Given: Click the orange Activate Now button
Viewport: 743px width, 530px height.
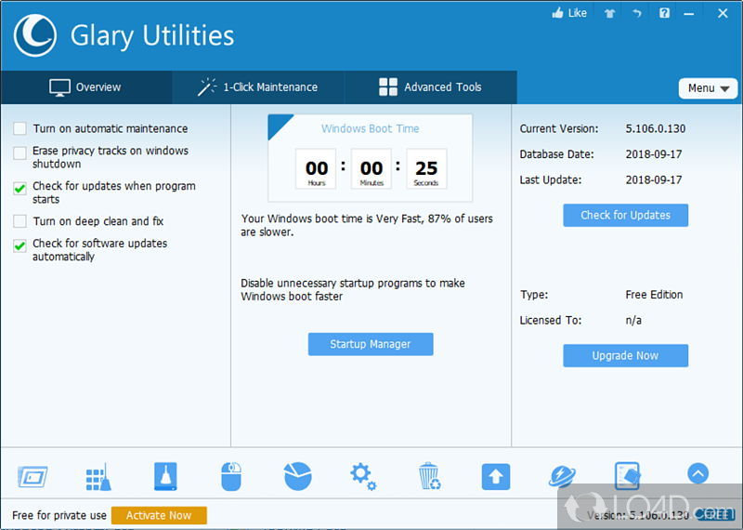Looking at the screenshot, I should pos(159,515).
